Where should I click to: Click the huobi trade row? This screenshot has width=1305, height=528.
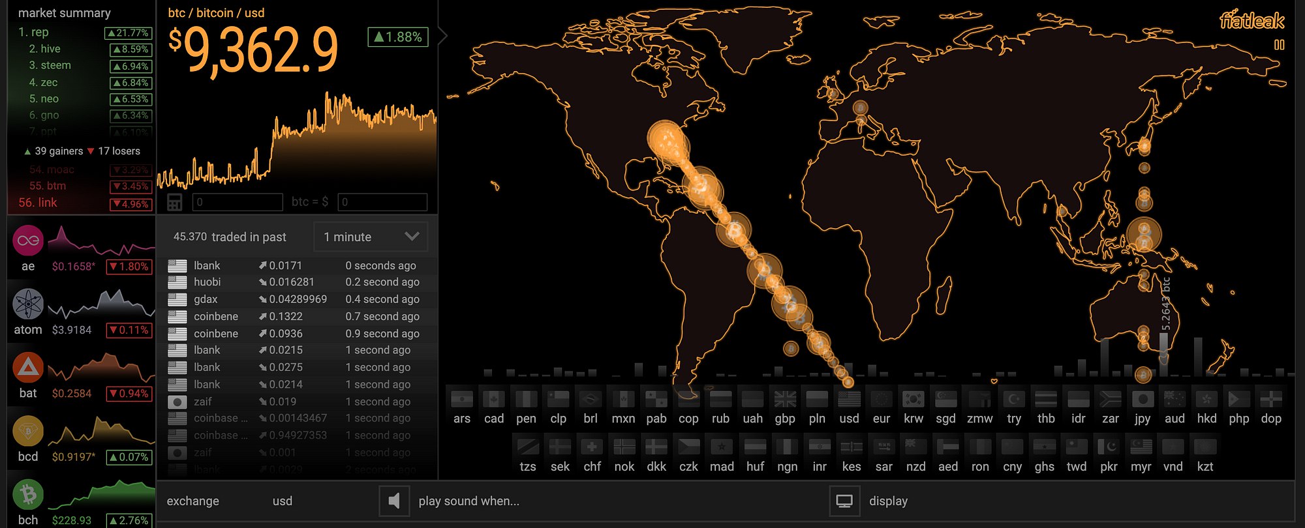point(297,282)
